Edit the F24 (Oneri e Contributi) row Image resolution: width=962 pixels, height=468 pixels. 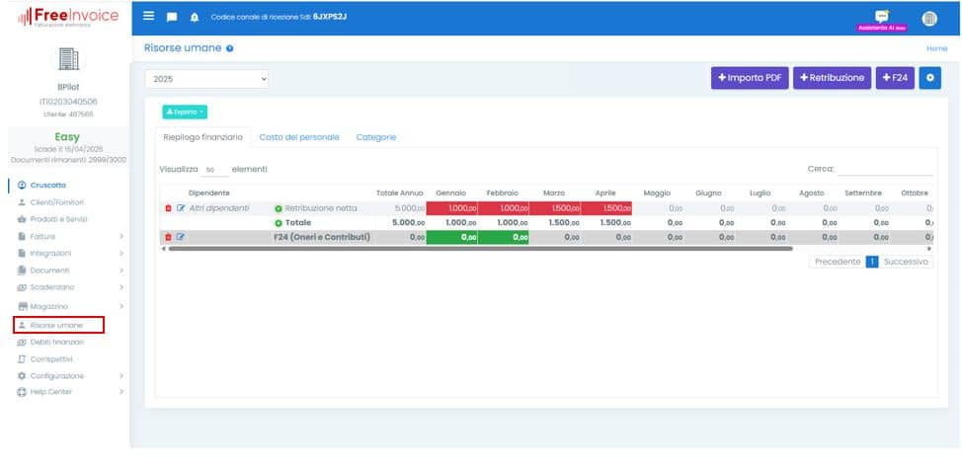click(181, 237)
